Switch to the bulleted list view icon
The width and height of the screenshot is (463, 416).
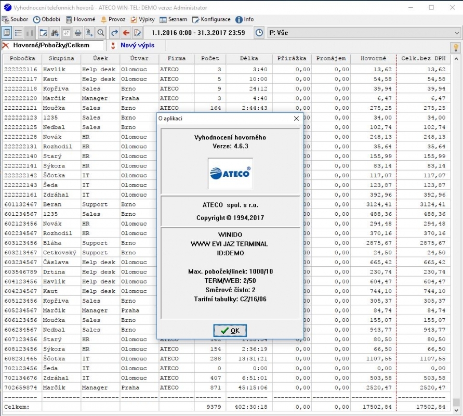(x=18, y=32)
